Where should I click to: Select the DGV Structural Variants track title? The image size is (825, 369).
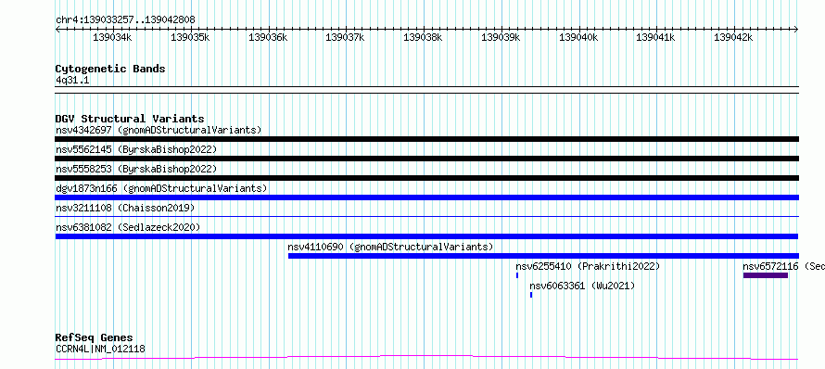point(130,119)
